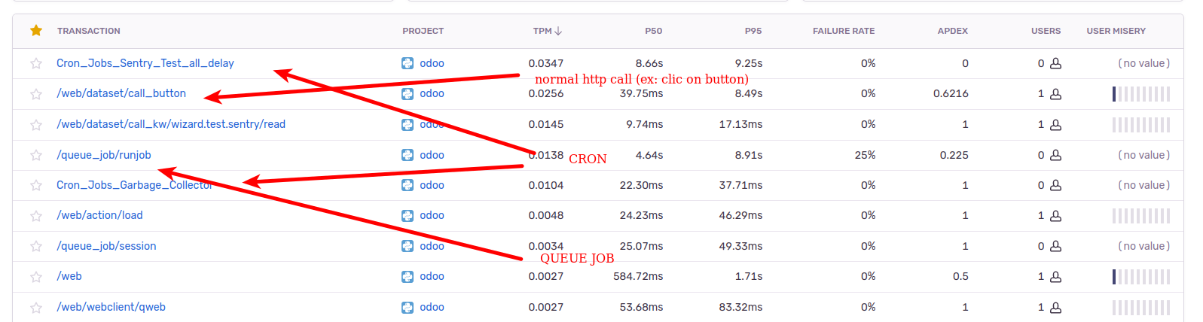Image resolution: width=1203 pixels, height=322 pixels.
Task: Open Cron_Jobs_Sentry_Test_all_delay transaction link
Action: 145,63
